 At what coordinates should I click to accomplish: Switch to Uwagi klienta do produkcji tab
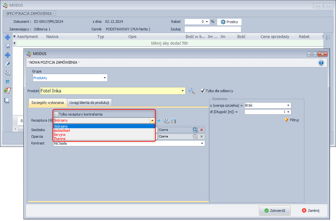[89, 102]
